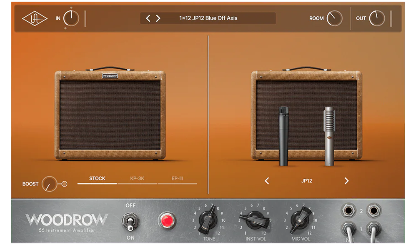Image resolution: width=416 pixels, height=245 pixels.
Task: Click the red power jewel light
Action: pyautogui.click(x=167, y=220)
